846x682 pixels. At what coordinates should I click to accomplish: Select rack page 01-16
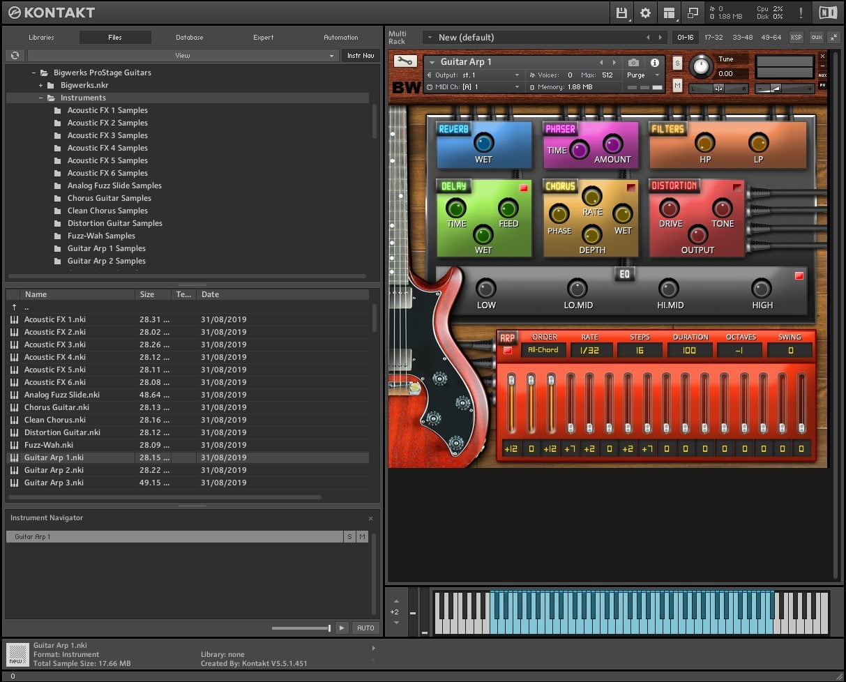tap(686, 38)
